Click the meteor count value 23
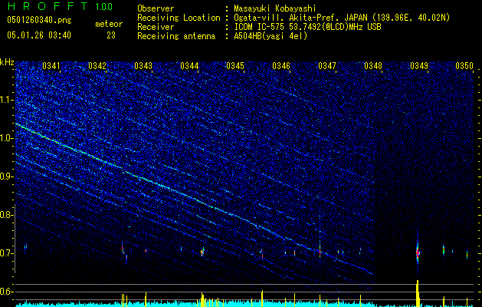 pyautogui.click(x=111, y=35)
